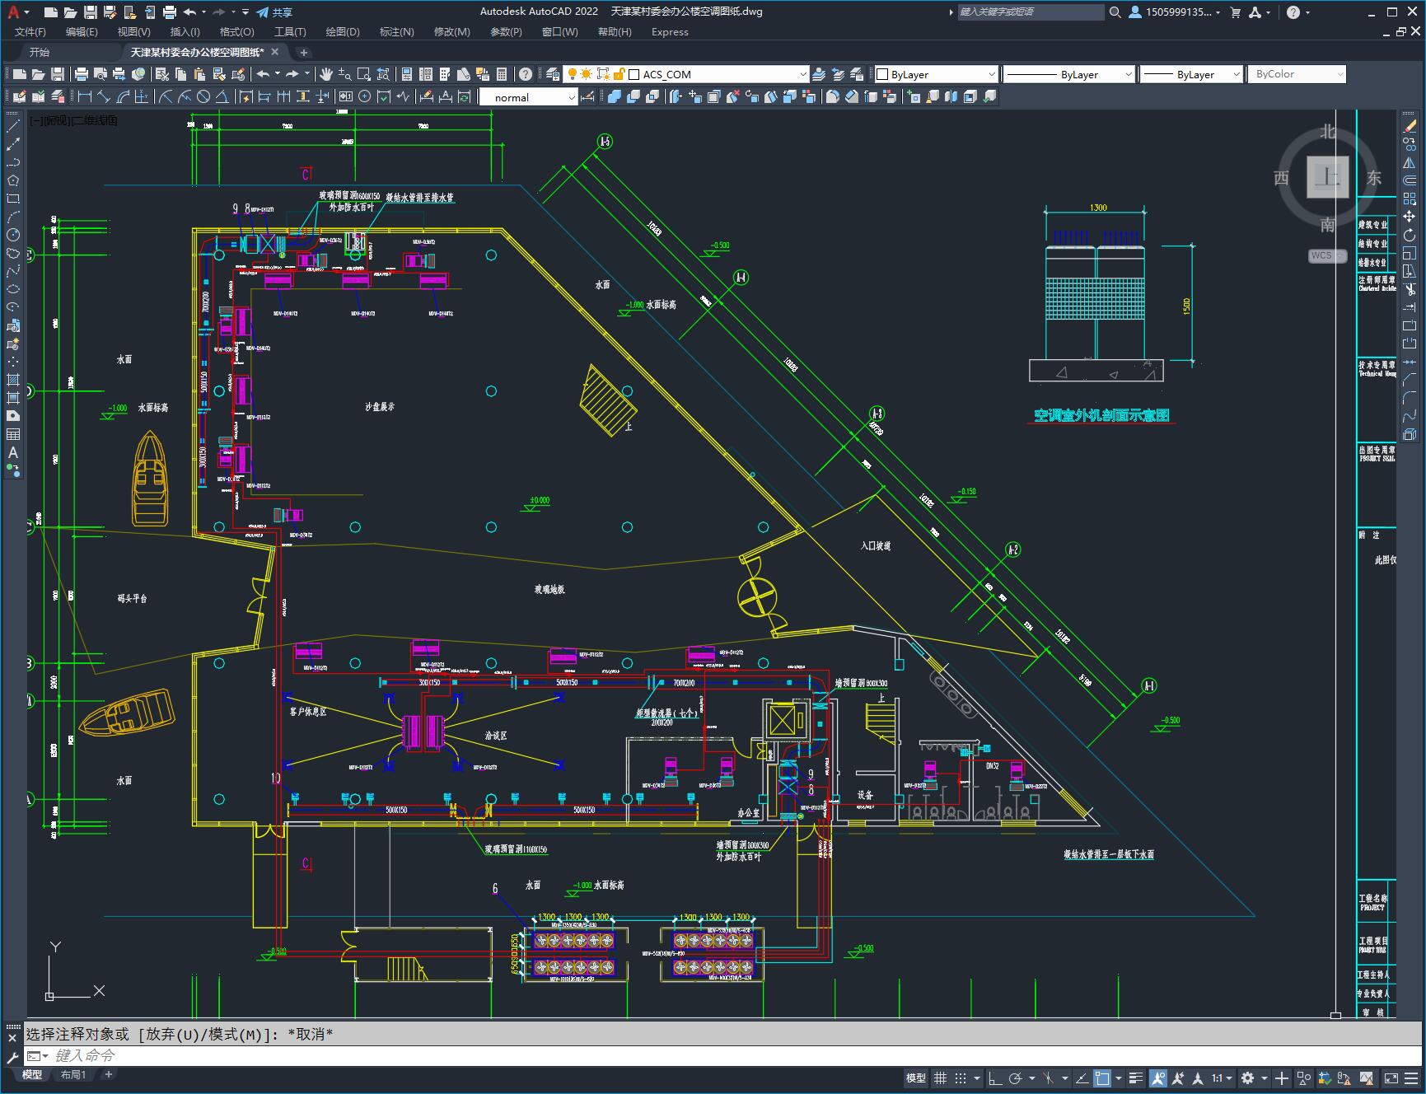
Task: Open the ByLayer lineweight dropdown
Action: pyautogui.click(x=1191, y=74)
